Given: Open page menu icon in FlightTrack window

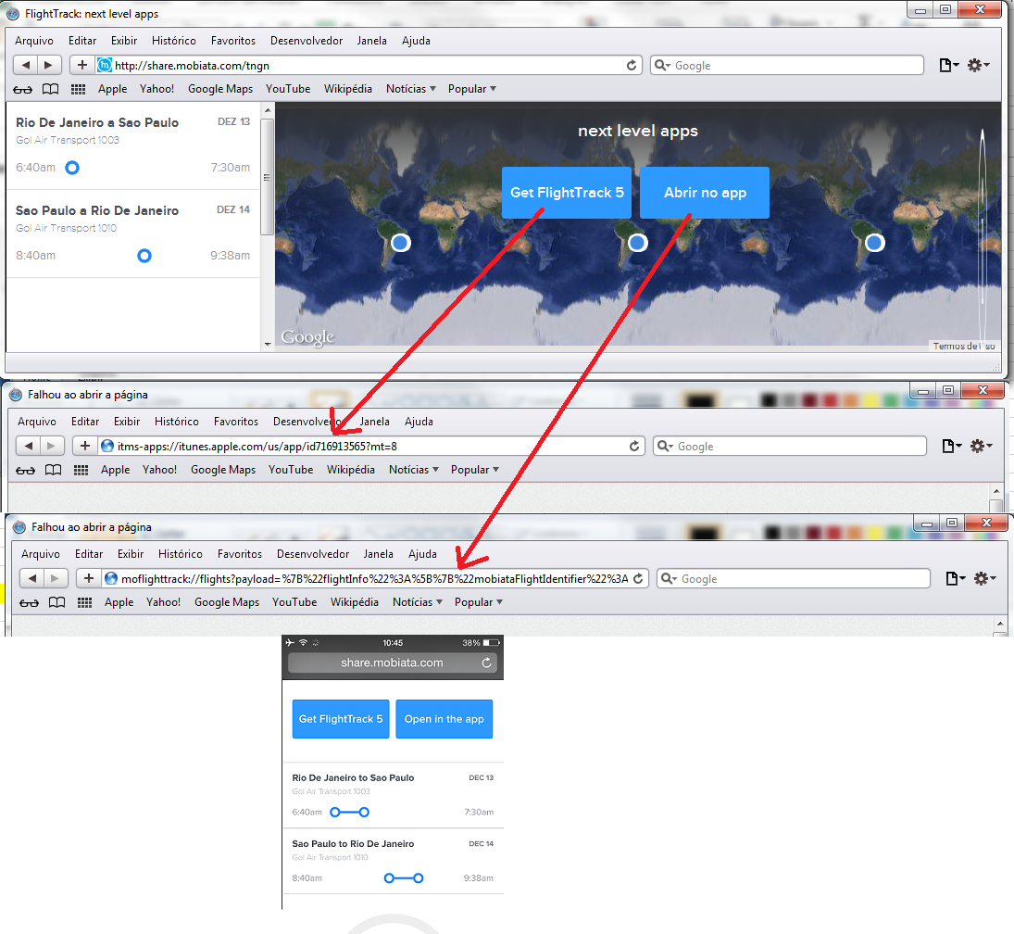Looking at the screenshot, I should pos(948,65).
